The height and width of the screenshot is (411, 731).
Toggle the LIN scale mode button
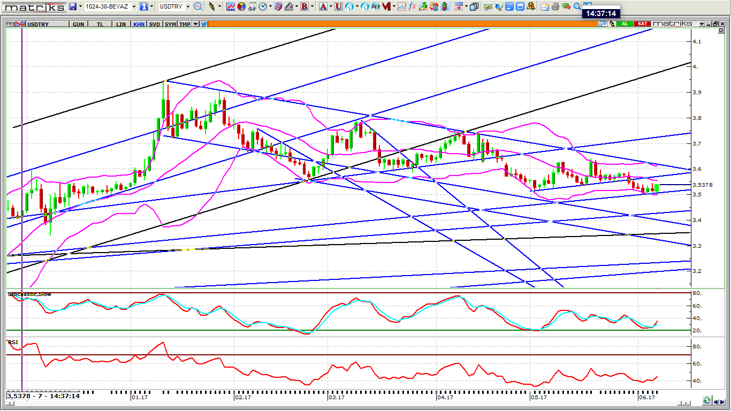pos(121,24)
